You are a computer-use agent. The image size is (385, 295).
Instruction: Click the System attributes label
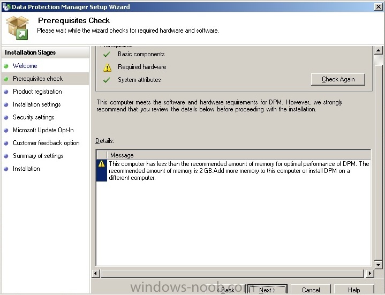pyautogui.click(x=139, y=80)
